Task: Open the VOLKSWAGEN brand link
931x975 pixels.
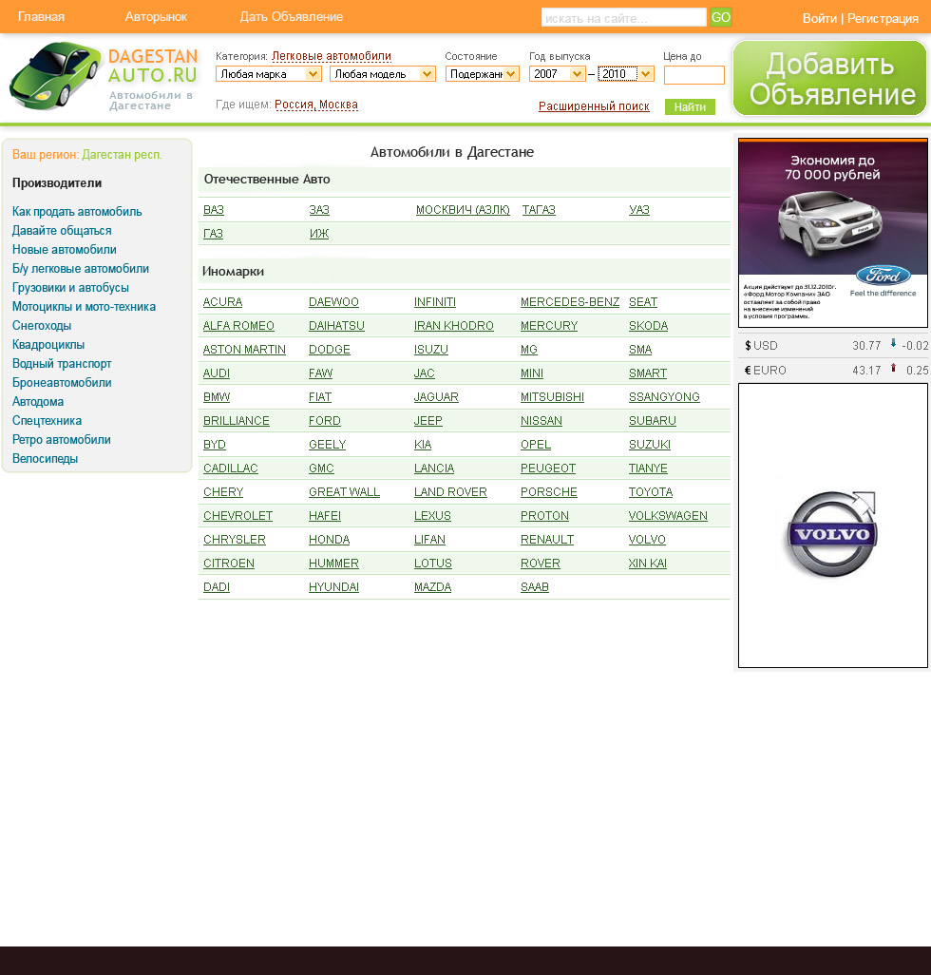Action: (668, 516)
